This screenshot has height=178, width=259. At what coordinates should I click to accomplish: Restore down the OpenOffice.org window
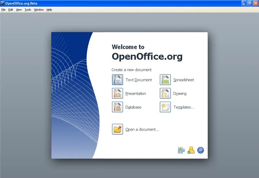coord(250,3)
